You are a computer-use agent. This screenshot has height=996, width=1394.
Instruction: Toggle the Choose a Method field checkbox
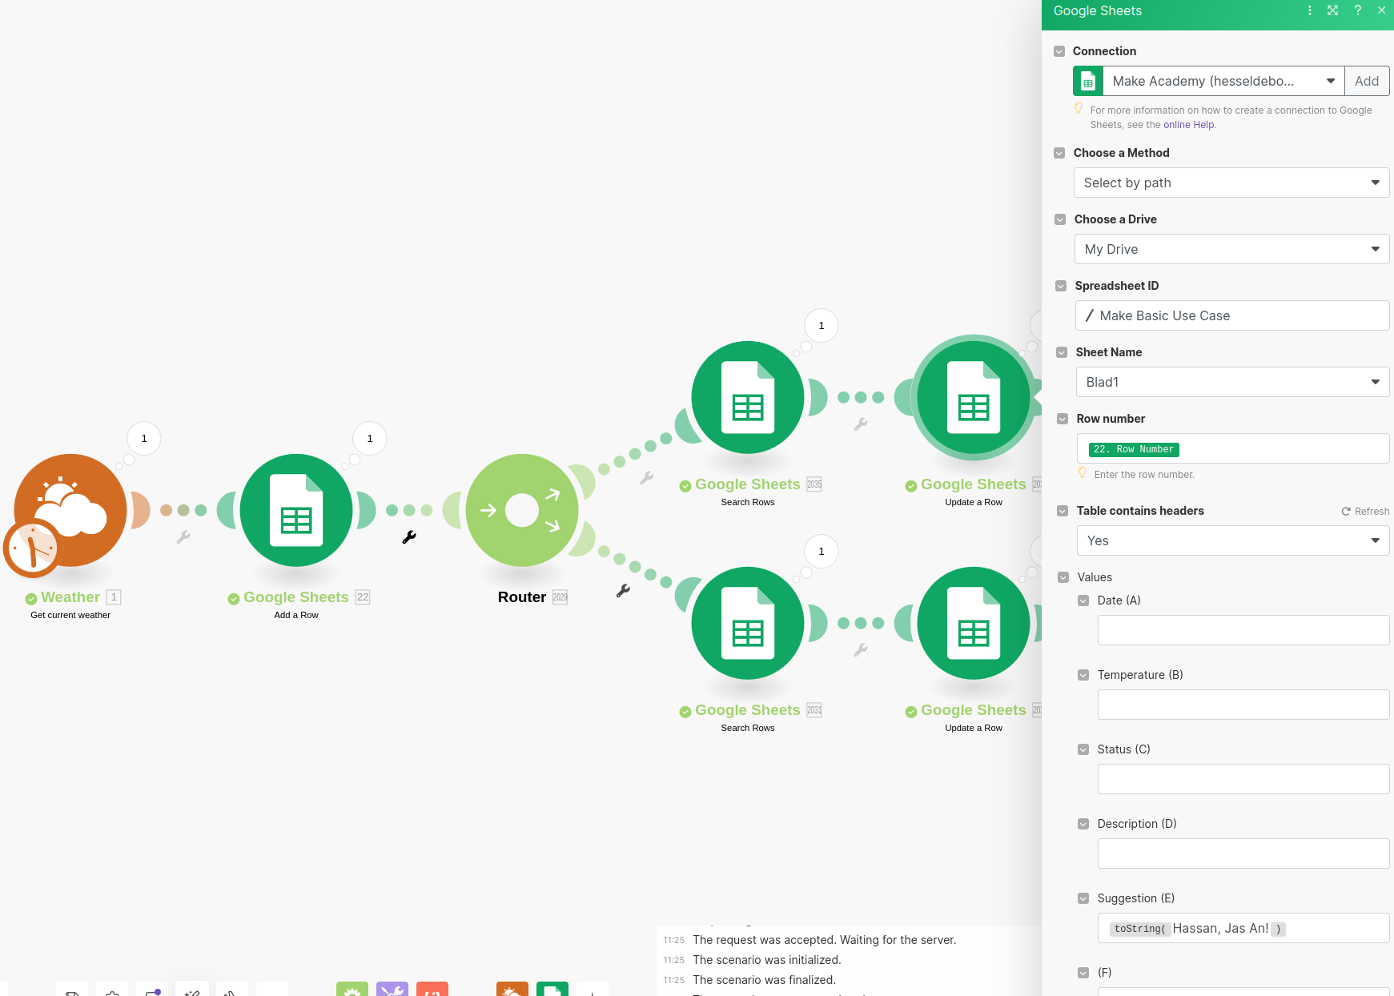coord(1059,153)
